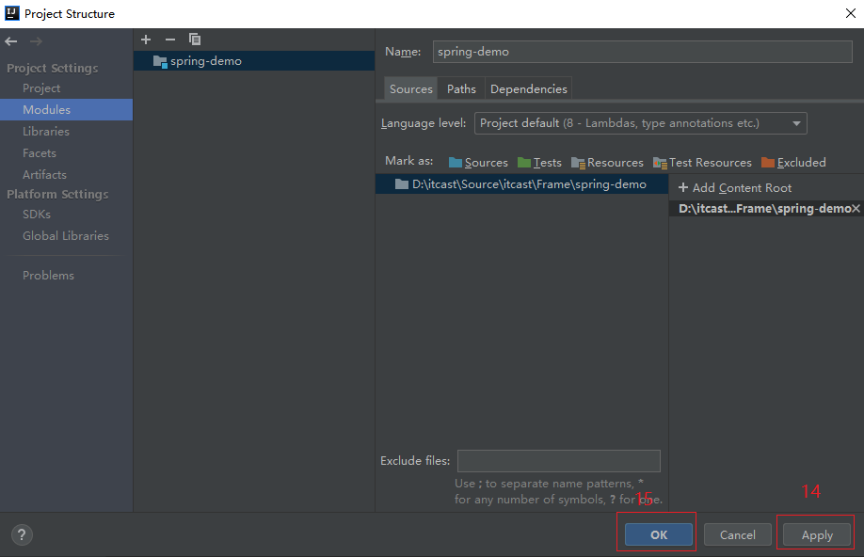This screenshot has width=864, height=557.
Task: Mark folder as Sources
Action: coord(478,163)
